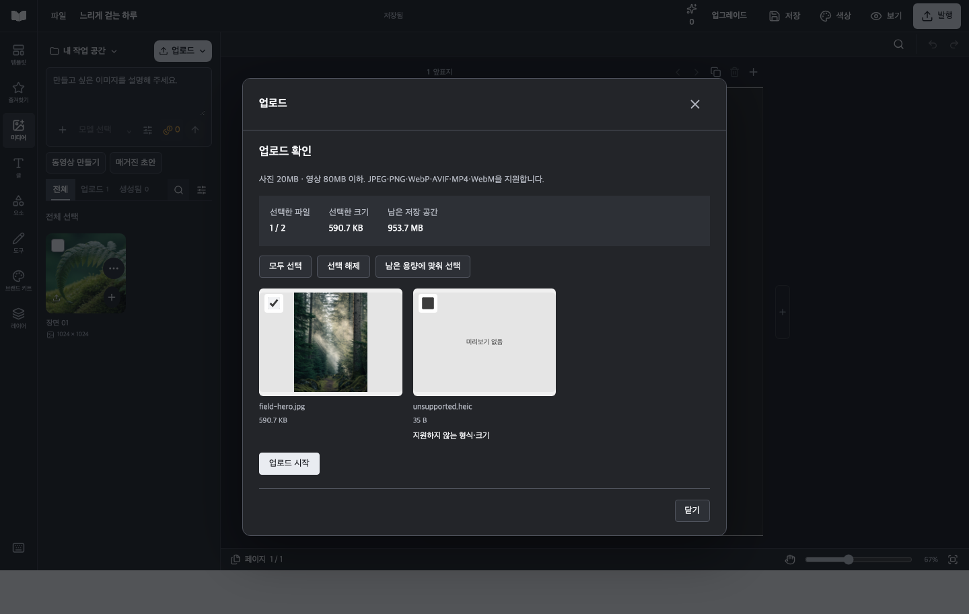
Task: Open the 색상 color settings
Action: coord(835,16)
